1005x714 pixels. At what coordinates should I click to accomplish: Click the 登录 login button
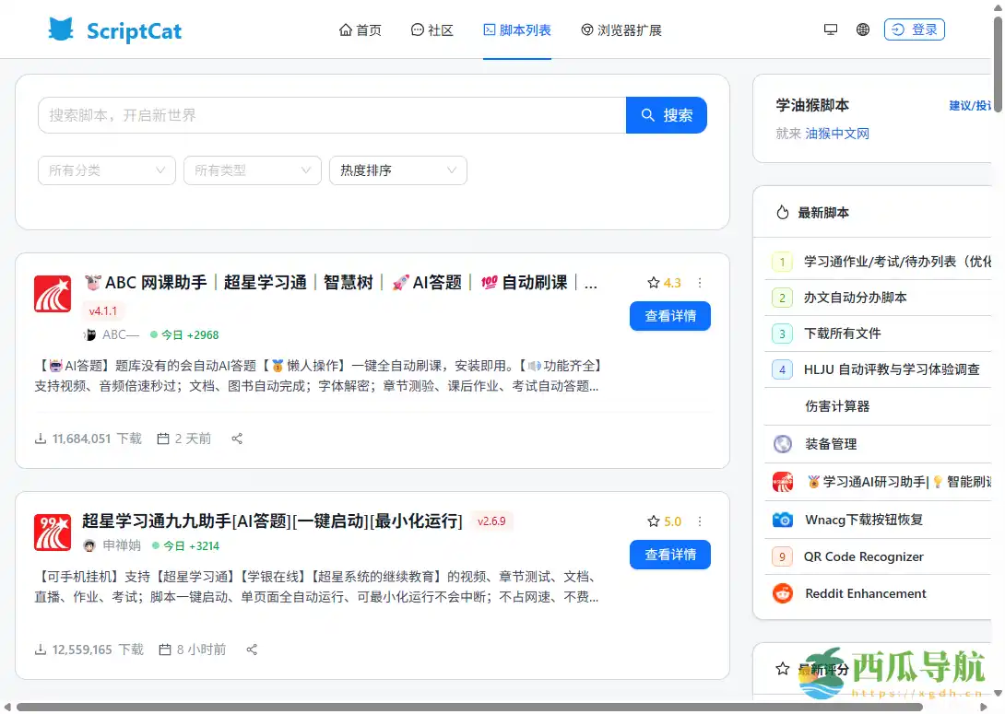pos(914,29)
